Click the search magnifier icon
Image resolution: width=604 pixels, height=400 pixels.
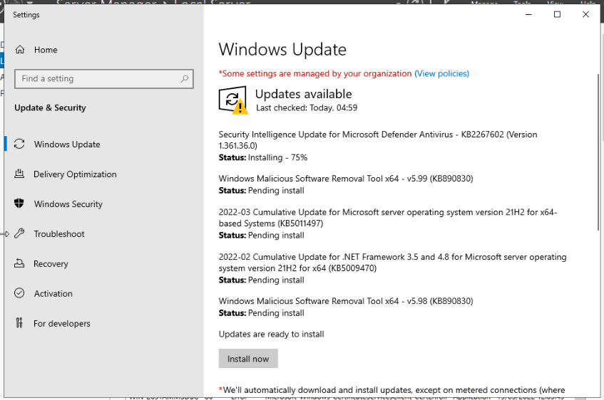click(185, 79)
